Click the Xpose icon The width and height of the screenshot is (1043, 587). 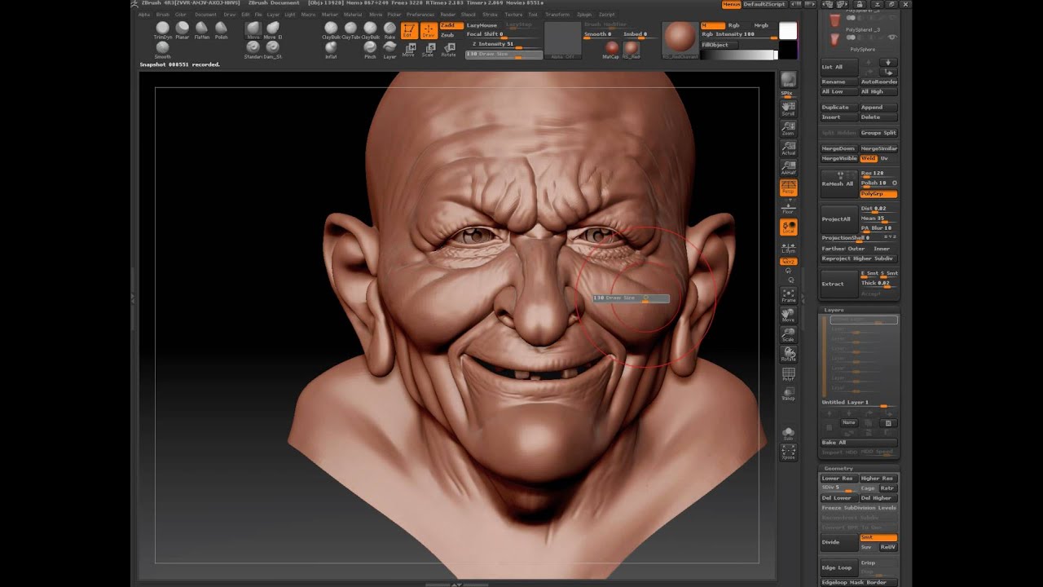coord(788,452)
